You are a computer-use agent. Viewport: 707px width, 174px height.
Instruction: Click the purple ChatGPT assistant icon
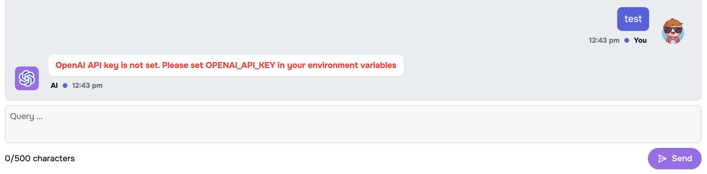27,78
